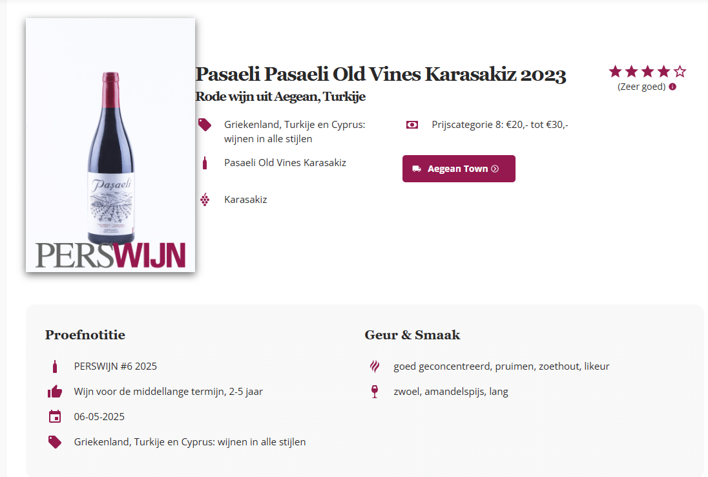Click the four-star rating display
This screenshot has width=708, height=477.
coord(647,72)
